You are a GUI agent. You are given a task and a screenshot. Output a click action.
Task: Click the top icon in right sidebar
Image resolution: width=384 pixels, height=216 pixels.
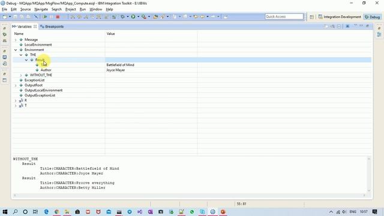tap(379, 28)
